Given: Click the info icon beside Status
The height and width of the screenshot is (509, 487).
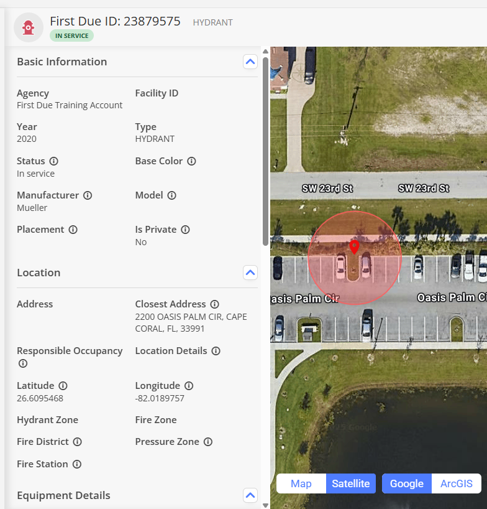Looking at the screenshot, I should coord(54,161).
